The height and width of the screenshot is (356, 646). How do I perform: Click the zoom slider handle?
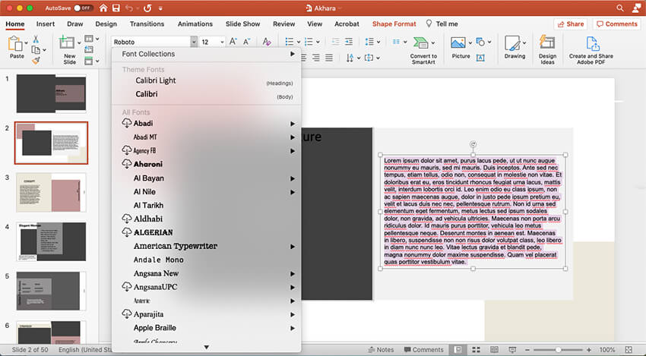point(556,350)
